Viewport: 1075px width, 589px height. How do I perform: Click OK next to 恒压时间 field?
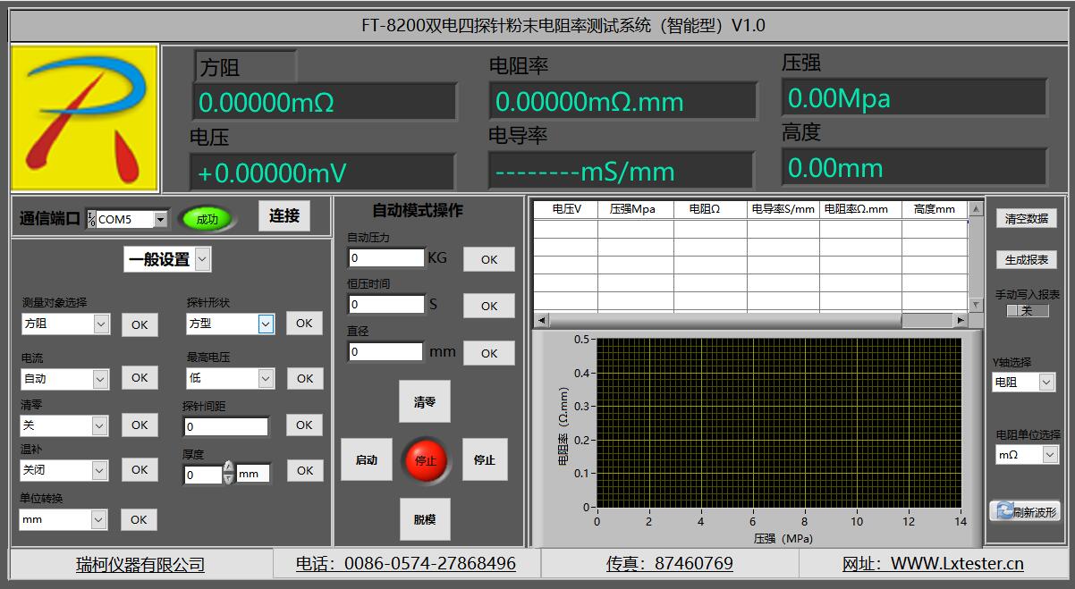point(488,306)
